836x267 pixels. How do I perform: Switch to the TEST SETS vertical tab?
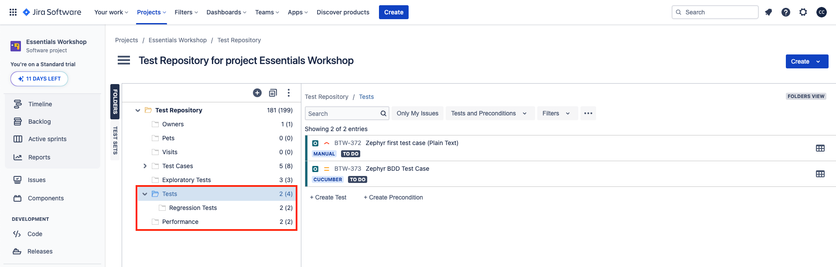pyautogui.click(x=115, y=140)
